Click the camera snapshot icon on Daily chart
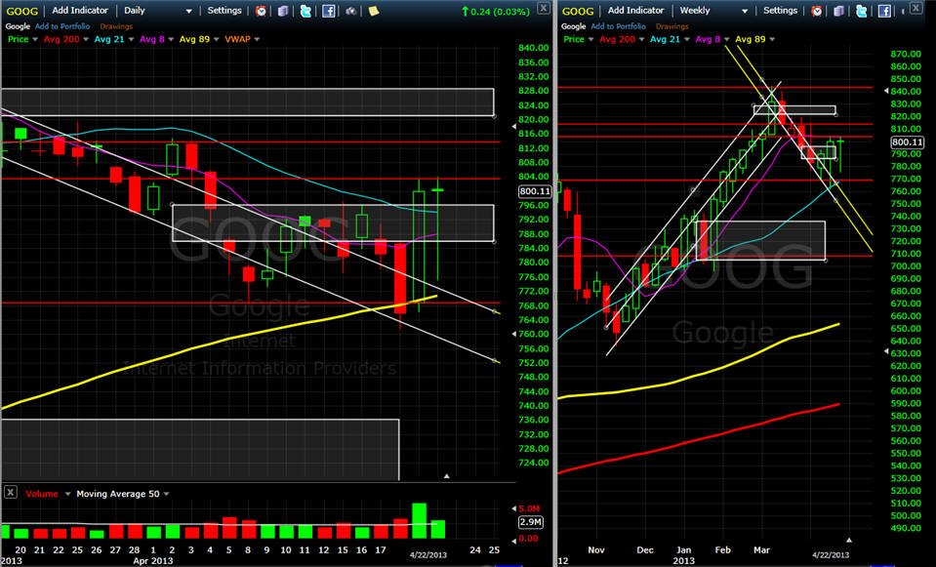 [x=351, y=11]
